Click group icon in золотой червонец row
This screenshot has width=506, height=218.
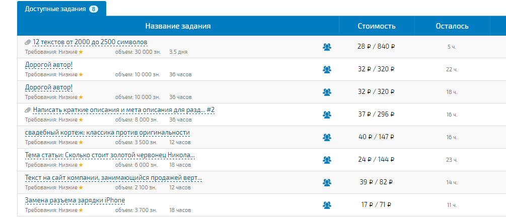pos(327,160)
